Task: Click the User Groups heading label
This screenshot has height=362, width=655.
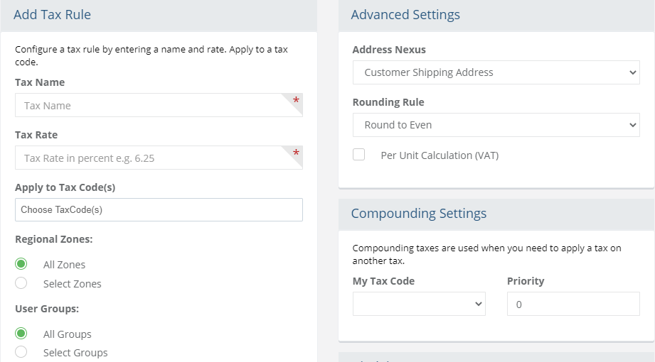Action: tap(47, 309)
